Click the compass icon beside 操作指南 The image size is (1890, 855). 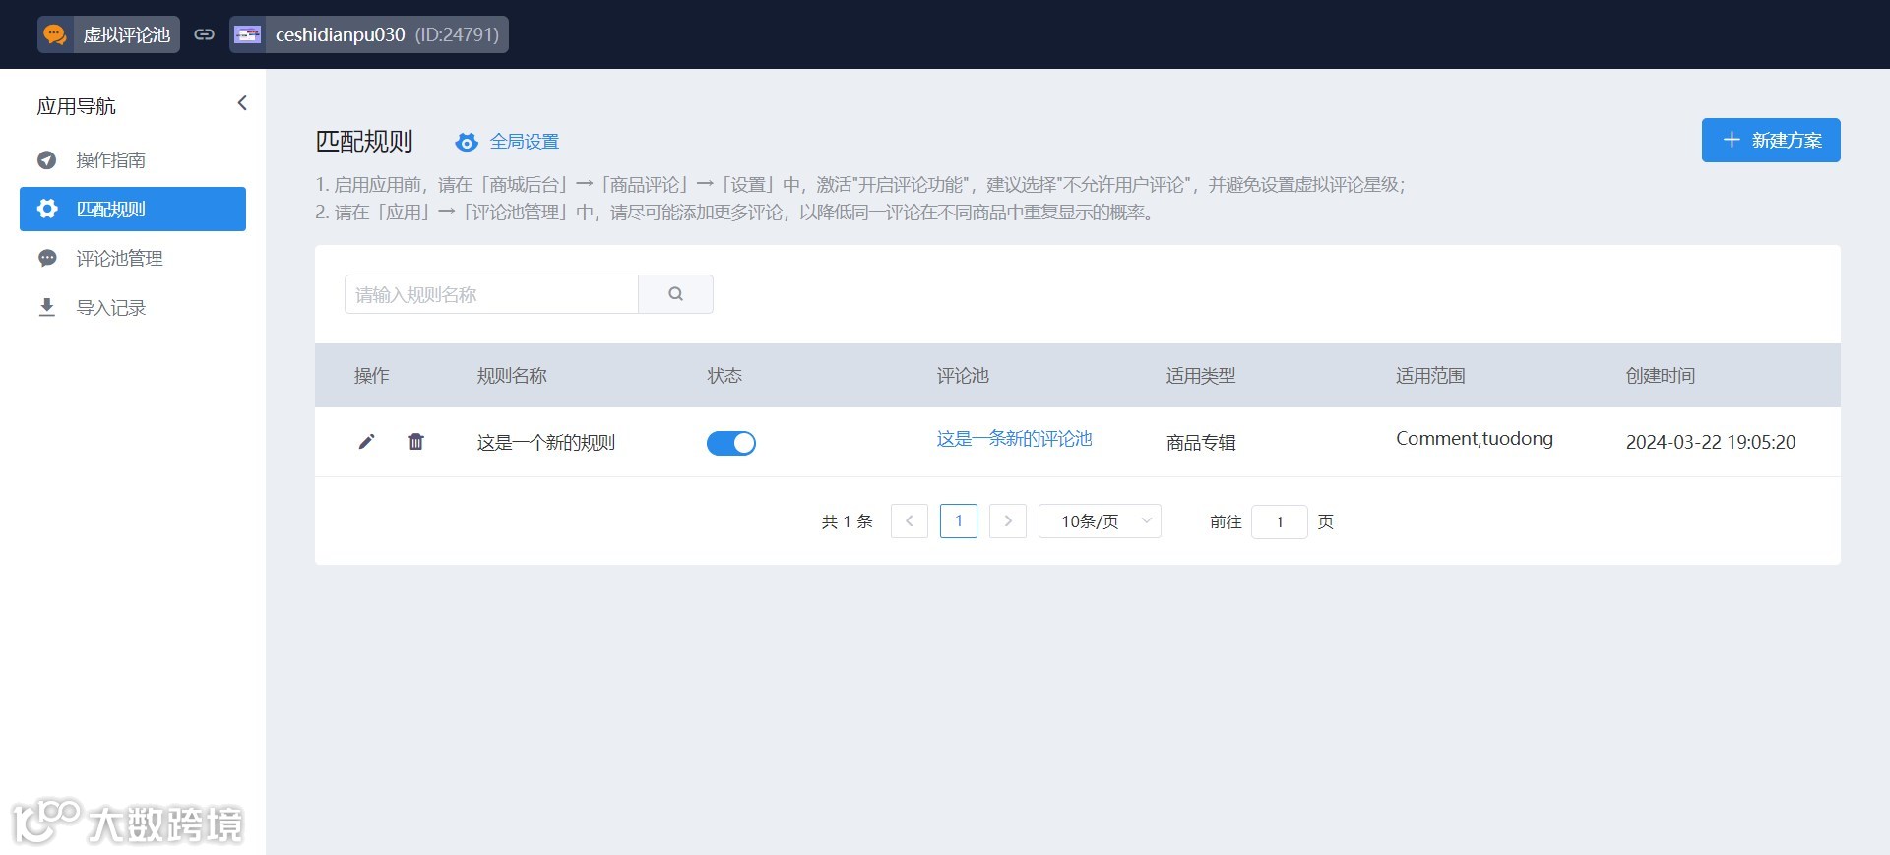(46, 159)
